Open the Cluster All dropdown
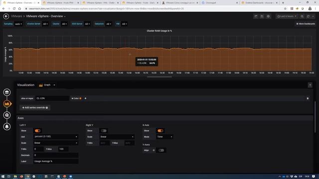This screenshot has width=319, height=179. pos(64,24)
